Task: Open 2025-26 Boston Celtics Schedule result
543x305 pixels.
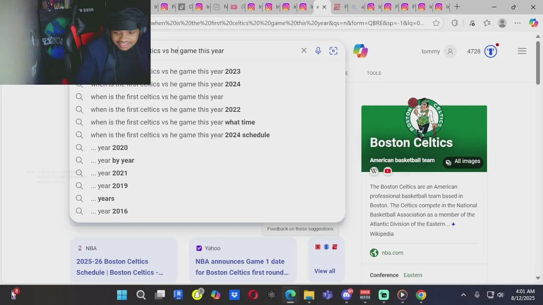Action: click(x=120, y=267)
